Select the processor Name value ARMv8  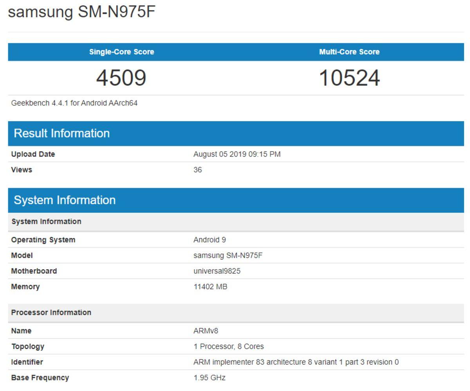206,331
